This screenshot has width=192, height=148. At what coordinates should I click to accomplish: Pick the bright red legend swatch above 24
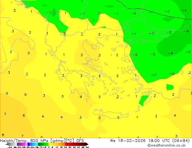coord(66,144)
